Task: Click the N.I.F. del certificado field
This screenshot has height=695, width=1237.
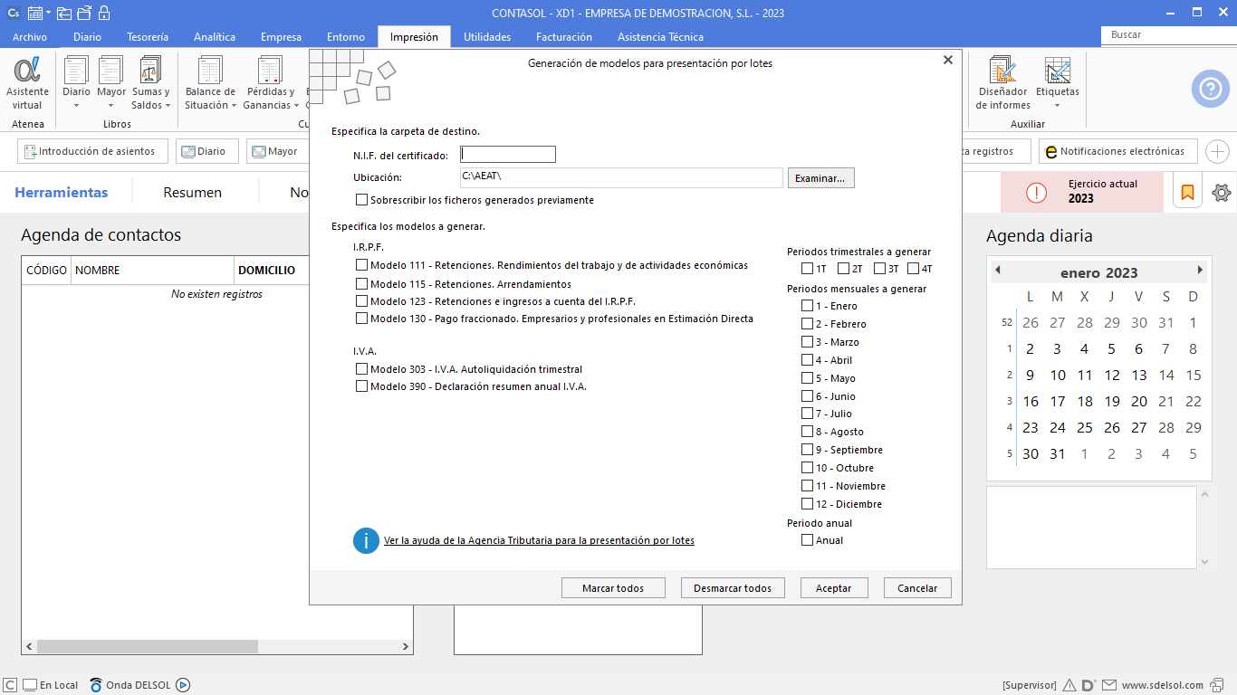Action: [x=508, y=155]
